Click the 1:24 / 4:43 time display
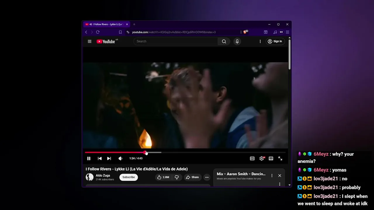The height and width of the screenshot is (210, 374). pyautogui.click(x=136, y=158)
